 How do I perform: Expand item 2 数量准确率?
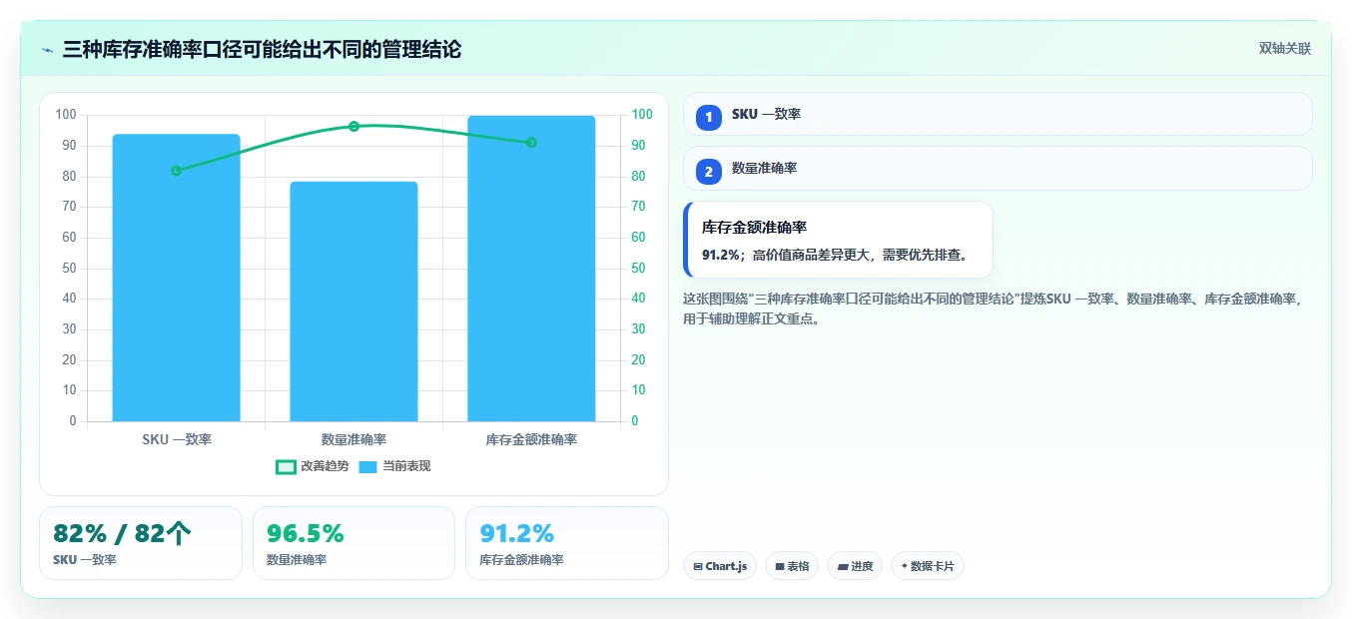point(998,168)
